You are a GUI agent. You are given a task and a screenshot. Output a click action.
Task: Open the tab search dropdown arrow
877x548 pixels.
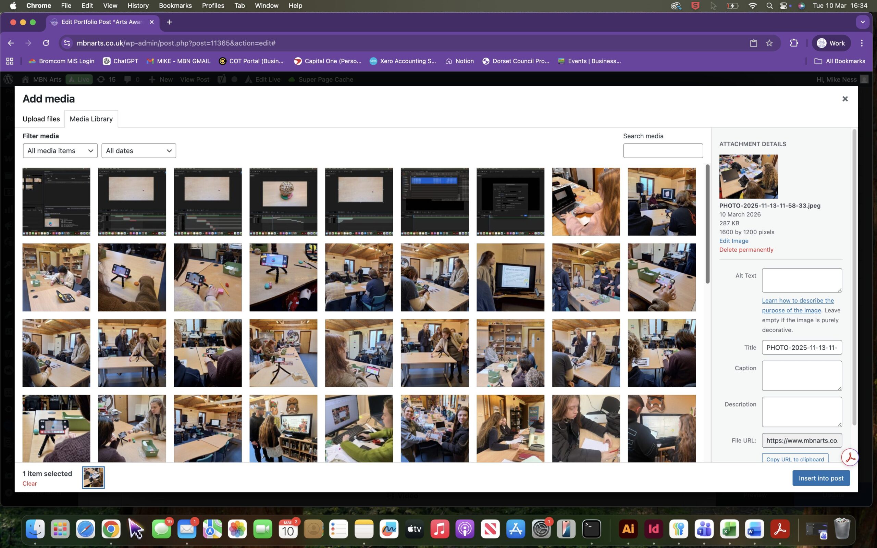coord(863,22)
